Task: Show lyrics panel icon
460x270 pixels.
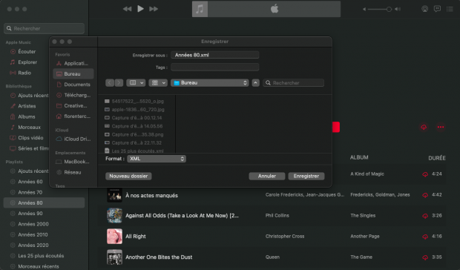Action: click(x=437, y=9)
